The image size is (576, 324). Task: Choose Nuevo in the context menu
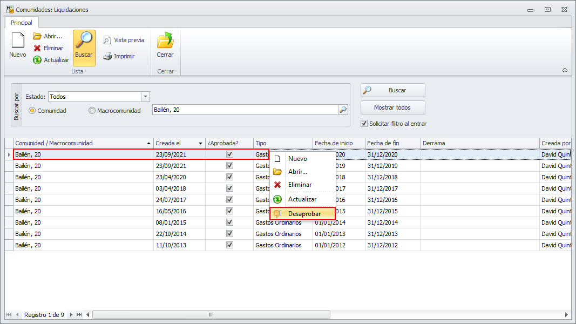click(x=302, y=159)
